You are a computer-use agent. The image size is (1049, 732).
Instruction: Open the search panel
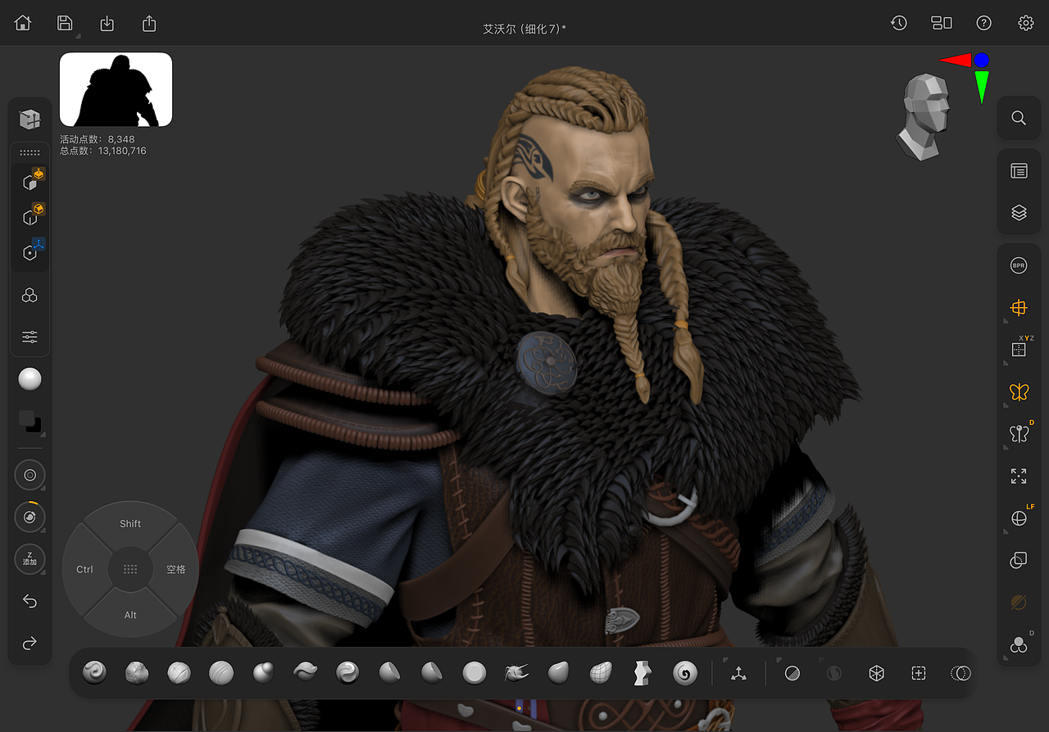click(1019, 118)
